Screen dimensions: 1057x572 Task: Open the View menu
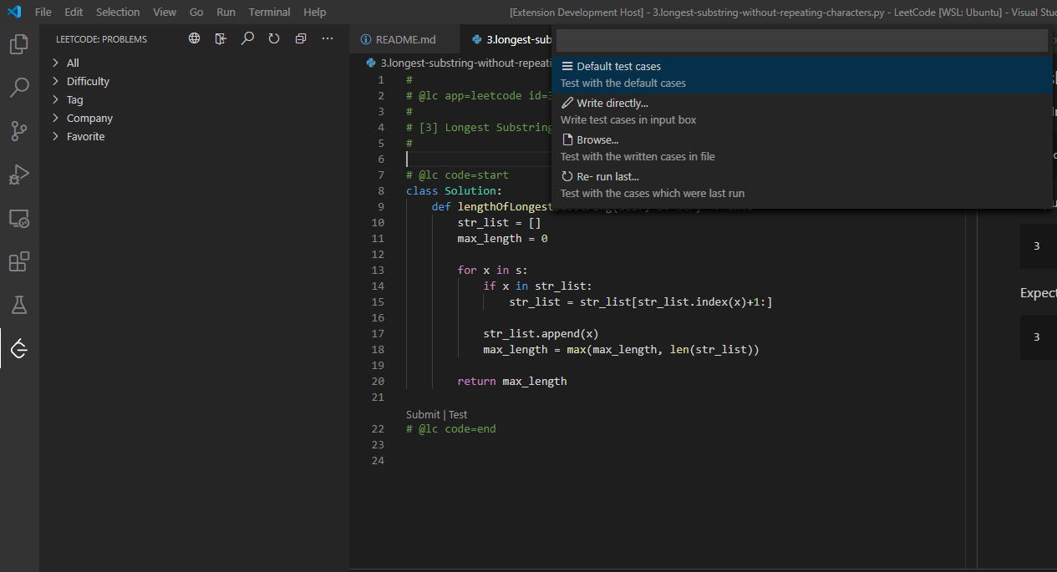coord(165,12)
